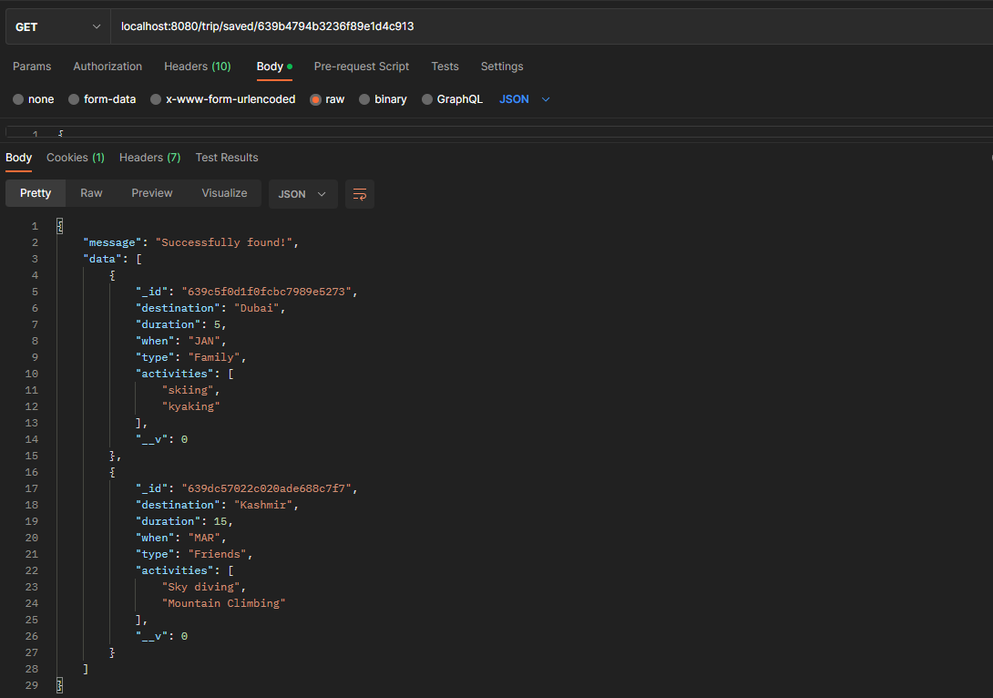Choose x-www-form-urlencoded body option
This screenshot has height=698, width=993.
(x=156, y=99)
